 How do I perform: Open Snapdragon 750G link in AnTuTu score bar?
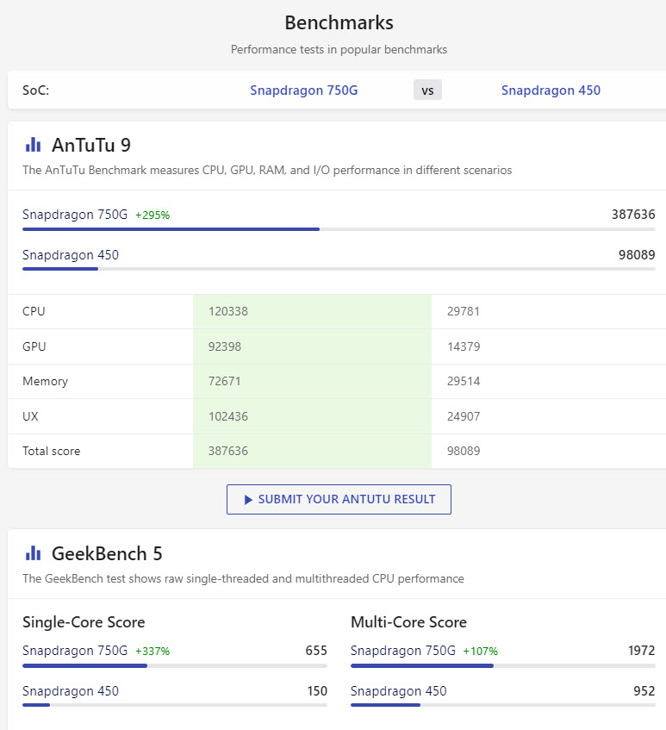75,215
